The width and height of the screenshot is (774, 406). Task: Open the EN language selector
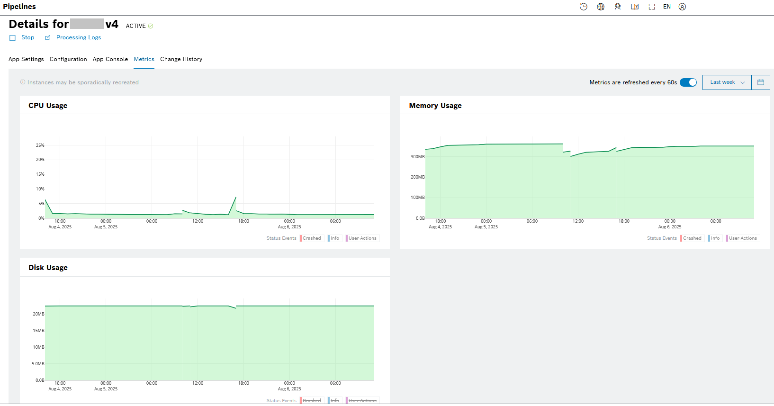[667, 7]
